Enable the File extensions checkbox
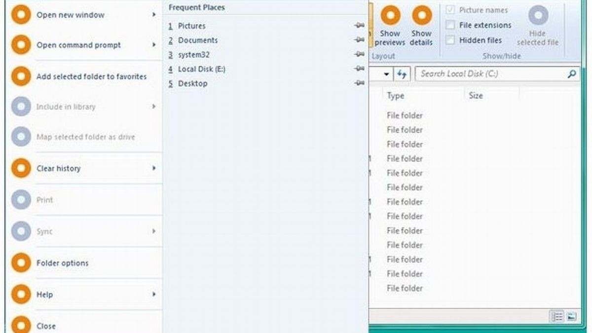 [x=450, y=25]
